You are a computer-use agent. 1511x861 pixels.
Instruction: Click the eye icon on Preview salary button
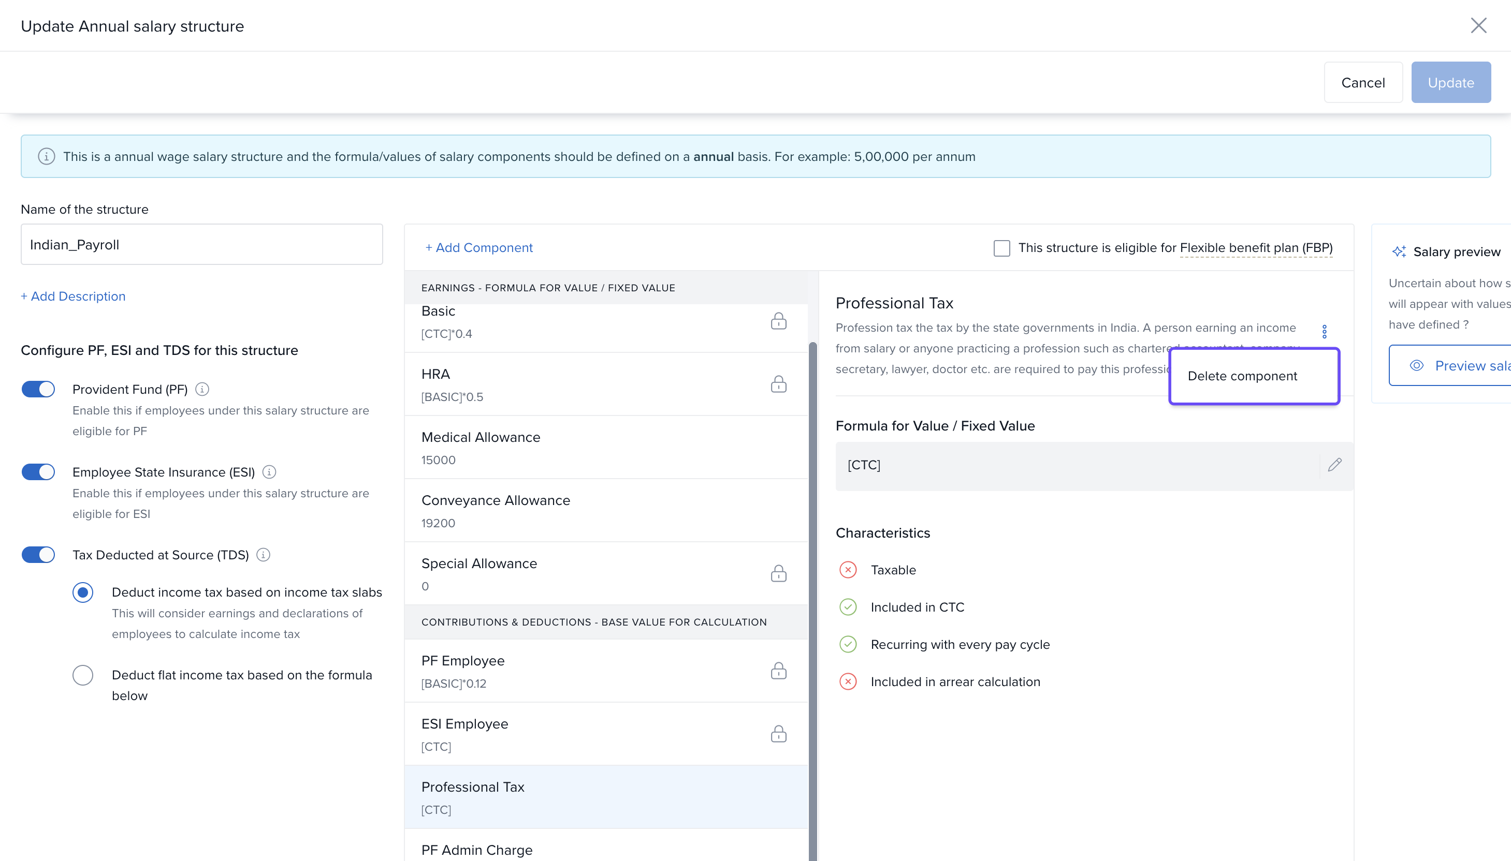(x=1416, y=365)
